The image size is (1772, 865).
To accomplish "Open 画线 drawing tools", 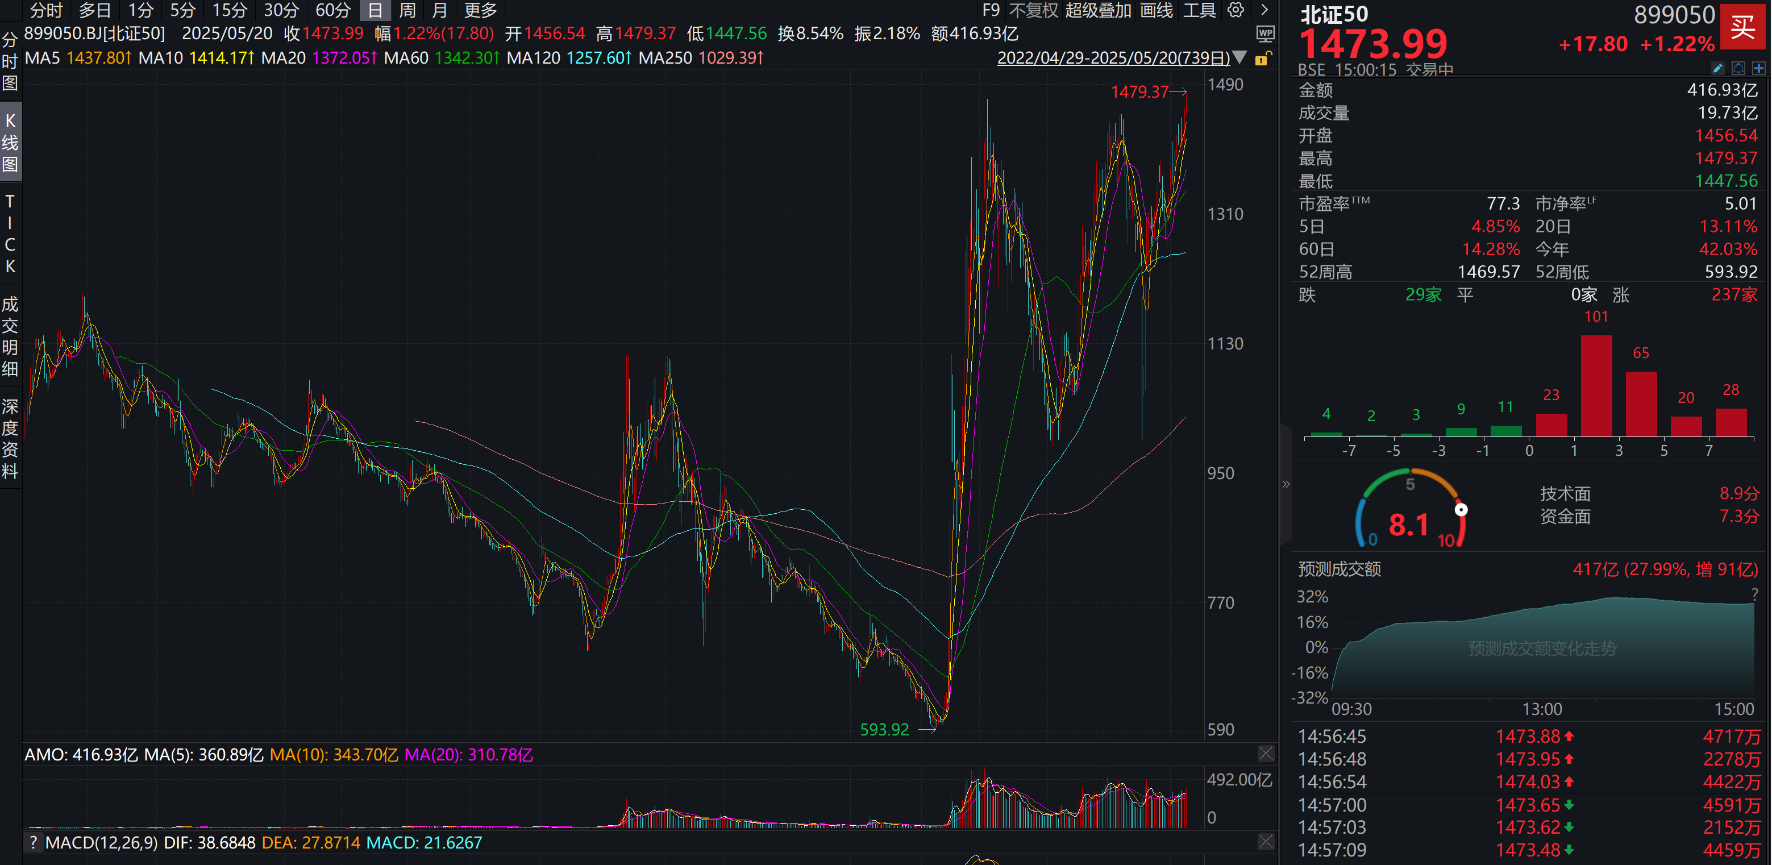I will pyautogui.click(x=1157, y=10).
